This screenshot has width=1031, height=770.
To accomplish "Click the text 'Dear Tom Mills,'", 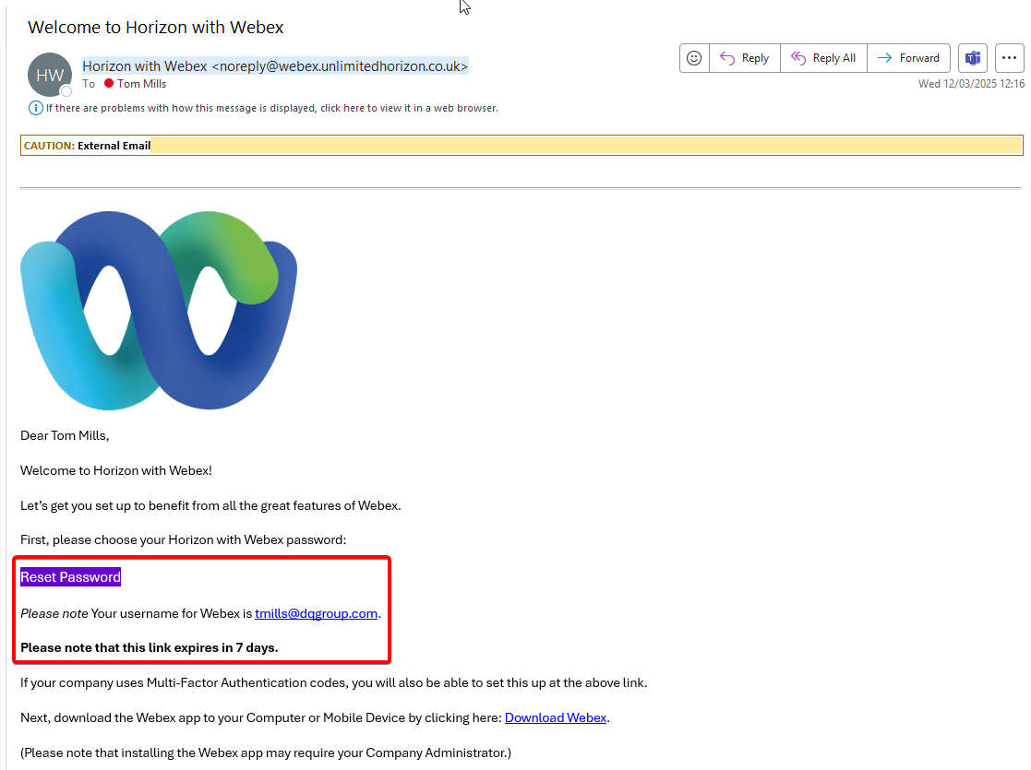I will [x=65, y=435].
